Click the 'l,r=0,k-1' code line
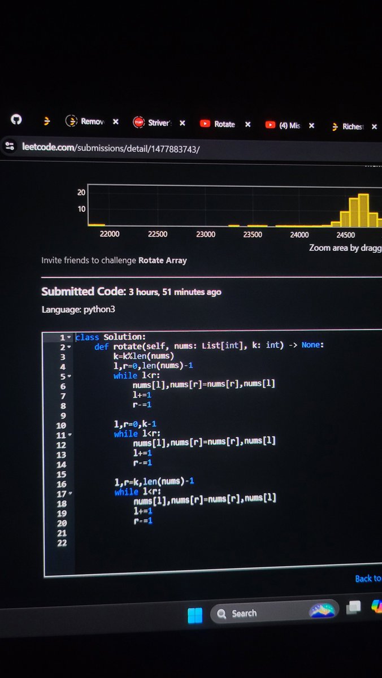 (x=136, y=424)
